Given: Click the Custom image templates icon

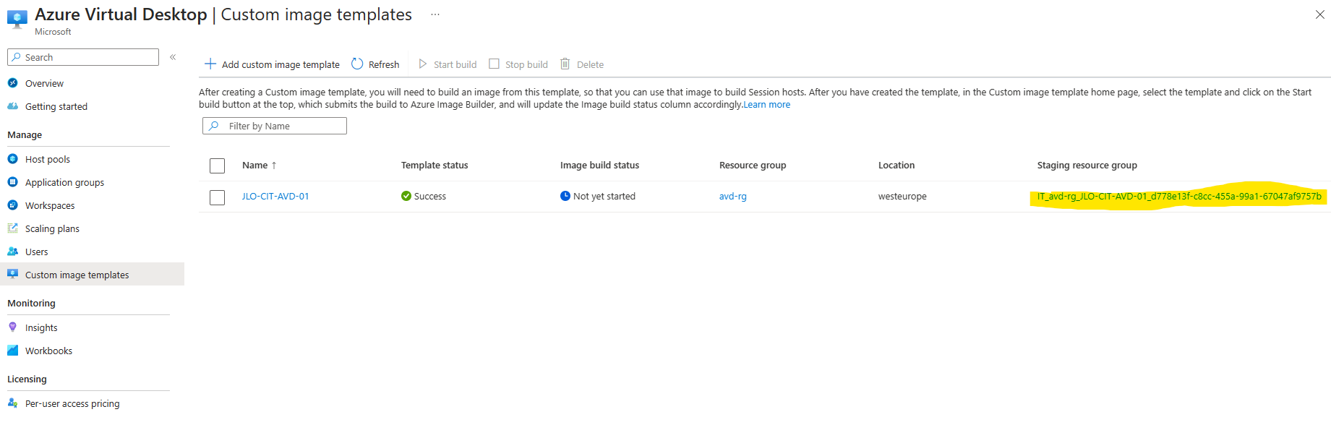Looking at the screenshot, I should click(12, 274).
